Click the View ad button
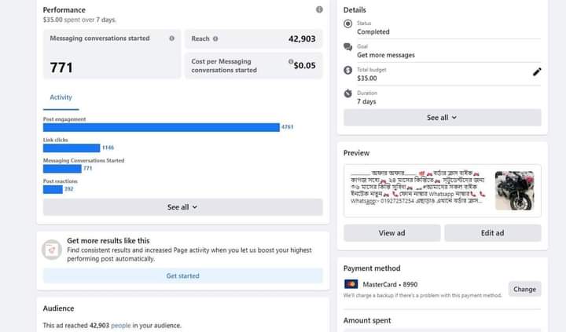The image size is (566, 332). [x=391, y=233]
